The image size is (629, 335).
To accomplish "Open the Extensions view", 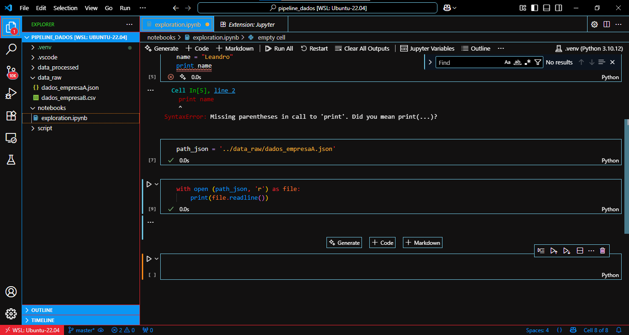I will 11,116.
